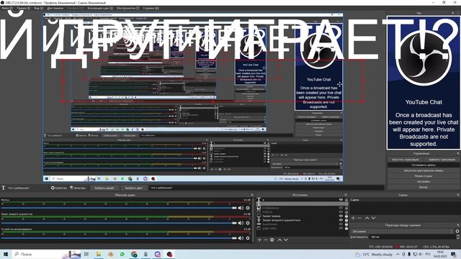Remove selected source with minus icon
461x259 pixels.
(266, 240)
